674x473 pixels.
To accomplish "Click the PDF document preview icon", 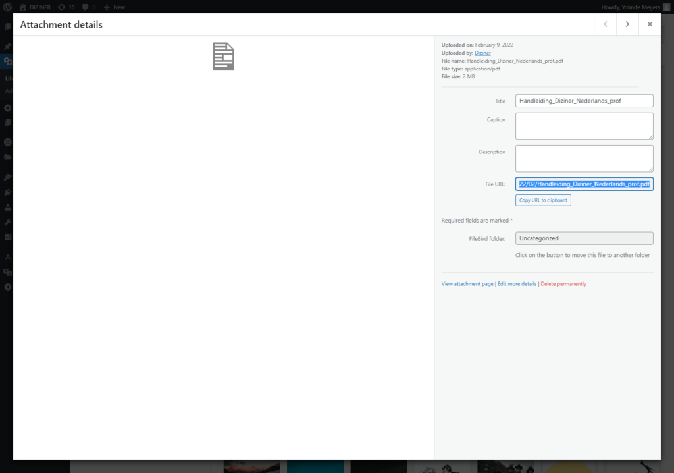I will click(223, 57).
